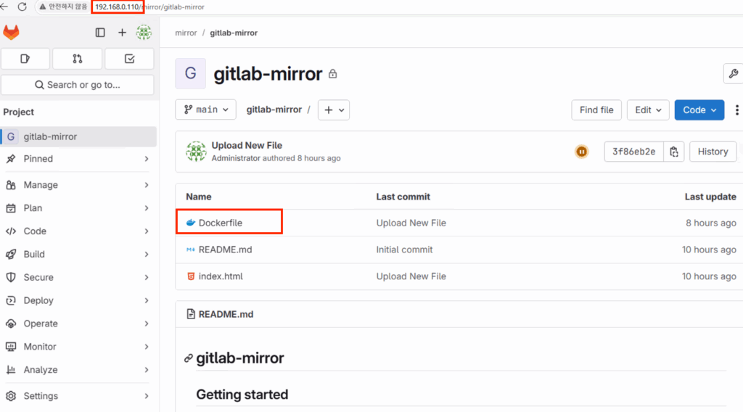Open gitlab-mirror breadcrumb link
This screenshot has height=412, width=743.
click(x=234, y=33)
